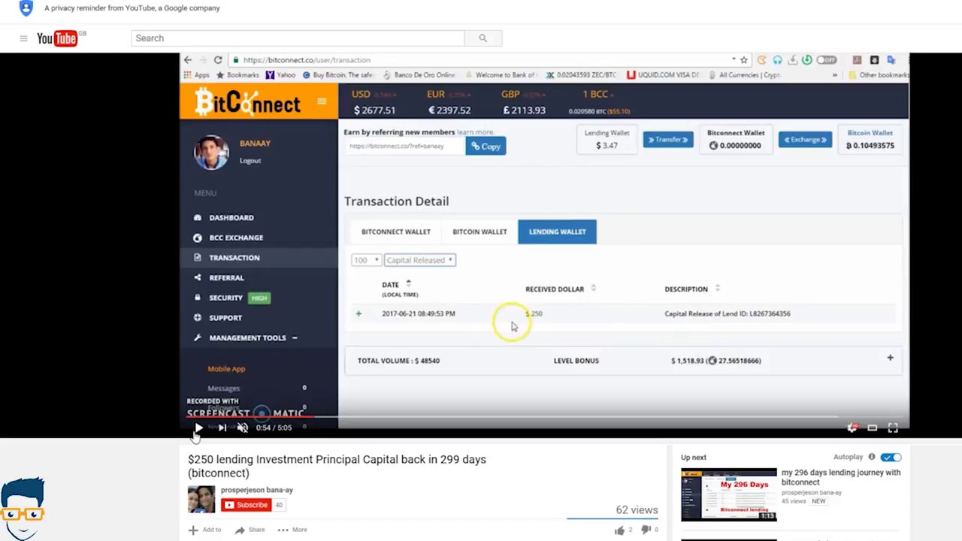Viewport: 962px width, 541px height.
Task: Open the EUR price dropdown
Action: click(x=449, y=95)
